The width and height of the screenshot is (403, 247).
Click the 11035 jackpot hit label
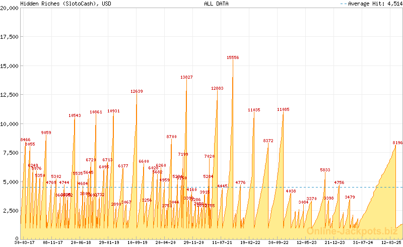point(254,110)
